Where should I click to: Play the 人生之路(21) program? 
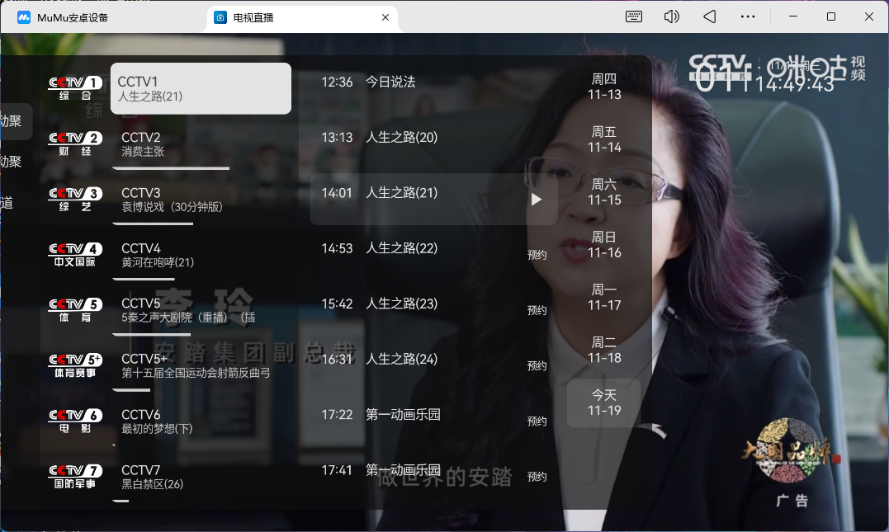[536, 200]
